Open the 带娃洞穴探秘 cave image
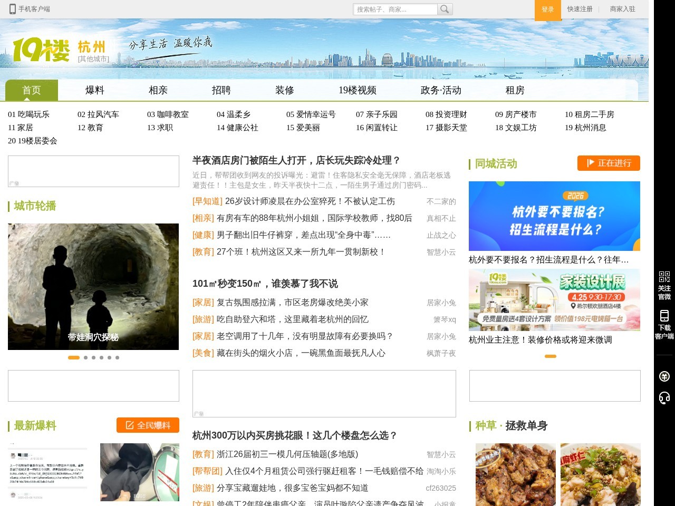 (93, 286)
